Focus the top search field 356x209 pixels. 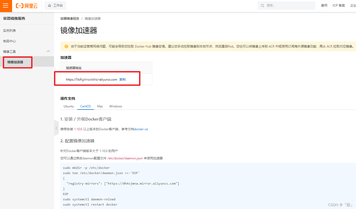click(x=286, y=6)
